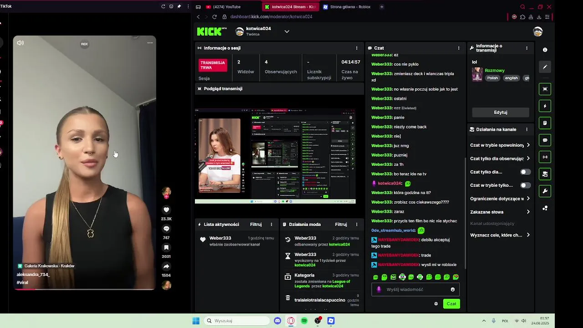Screen dimensions: 583x328
Task: Open 'Działania na kanale' three-dots menu
Action: tap(527, 129)
